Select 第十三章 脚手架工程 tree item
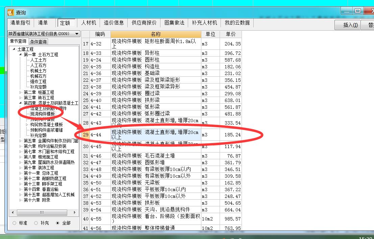Screen dimensions: 374x239 43,184
